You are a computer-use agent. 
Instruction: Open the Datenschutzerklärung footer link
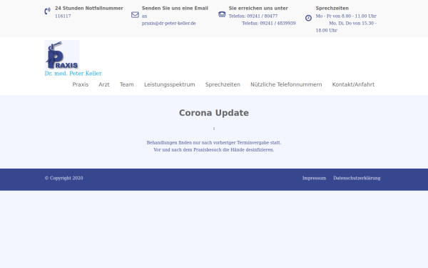coord(357,178)
